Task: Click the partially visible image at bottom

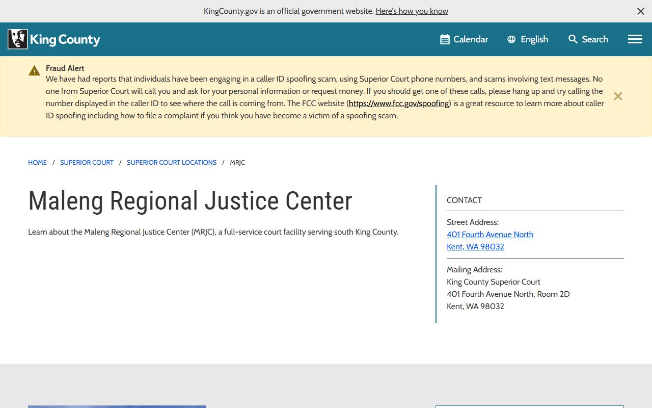Action: pos(117,406)
